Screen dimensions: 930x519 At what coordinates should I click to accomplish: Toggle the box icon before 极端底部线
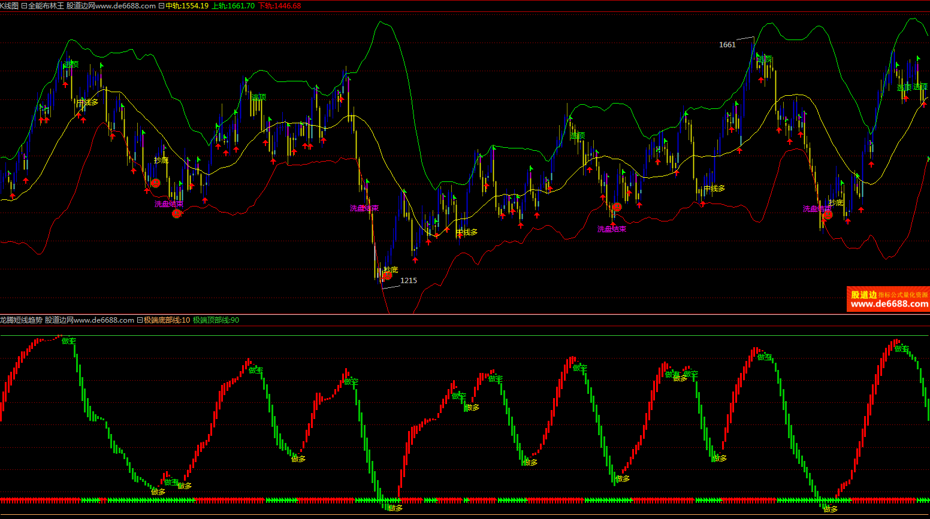coord(140,320)
